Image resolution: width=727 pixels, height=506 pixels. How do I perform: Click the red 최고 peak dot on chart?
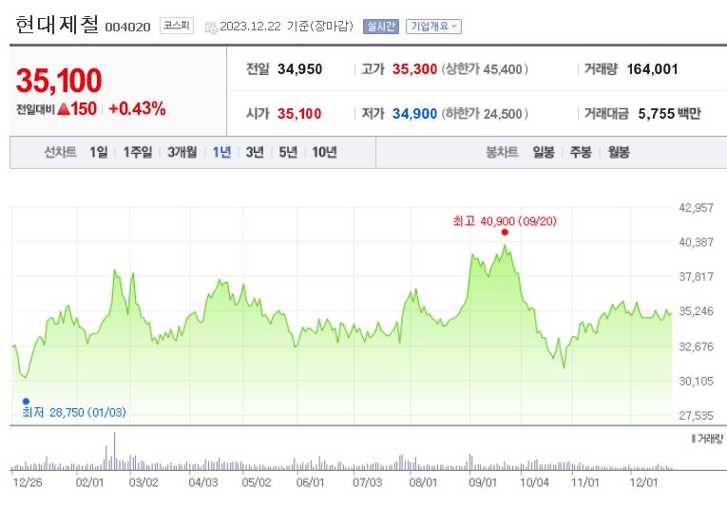tap(505, 233)
